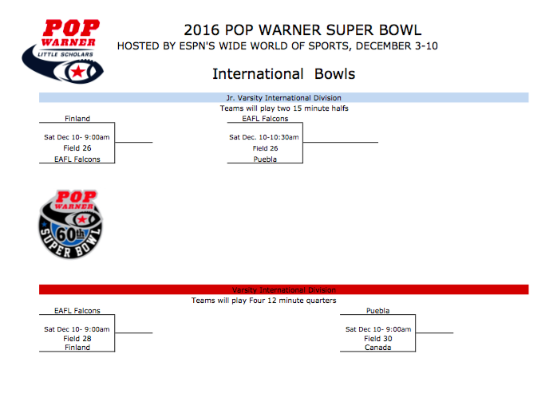Click Puebla in the Jr. Varsity bracket

[265, 159]
